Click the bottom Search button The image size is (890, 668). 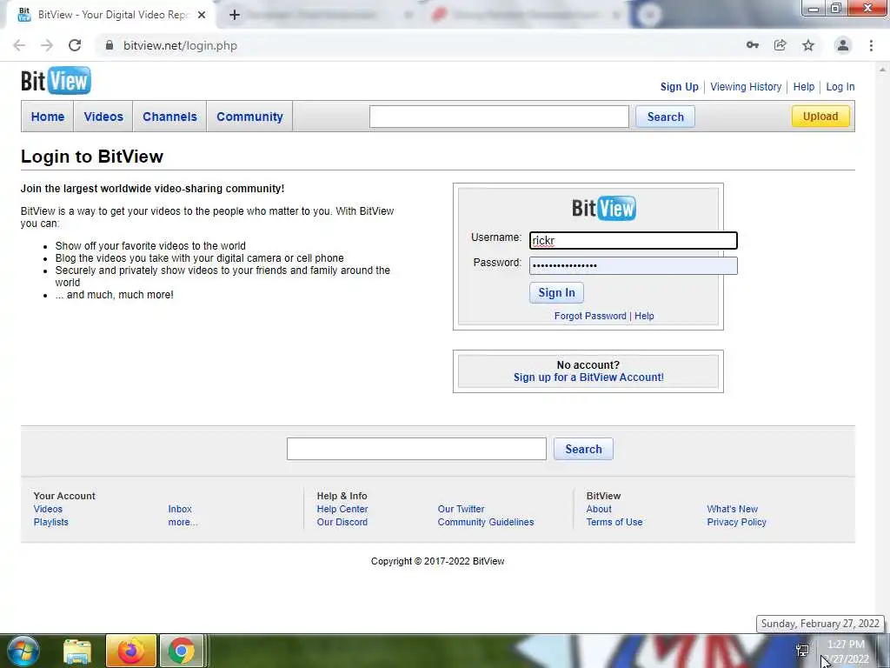pos(583,449)
